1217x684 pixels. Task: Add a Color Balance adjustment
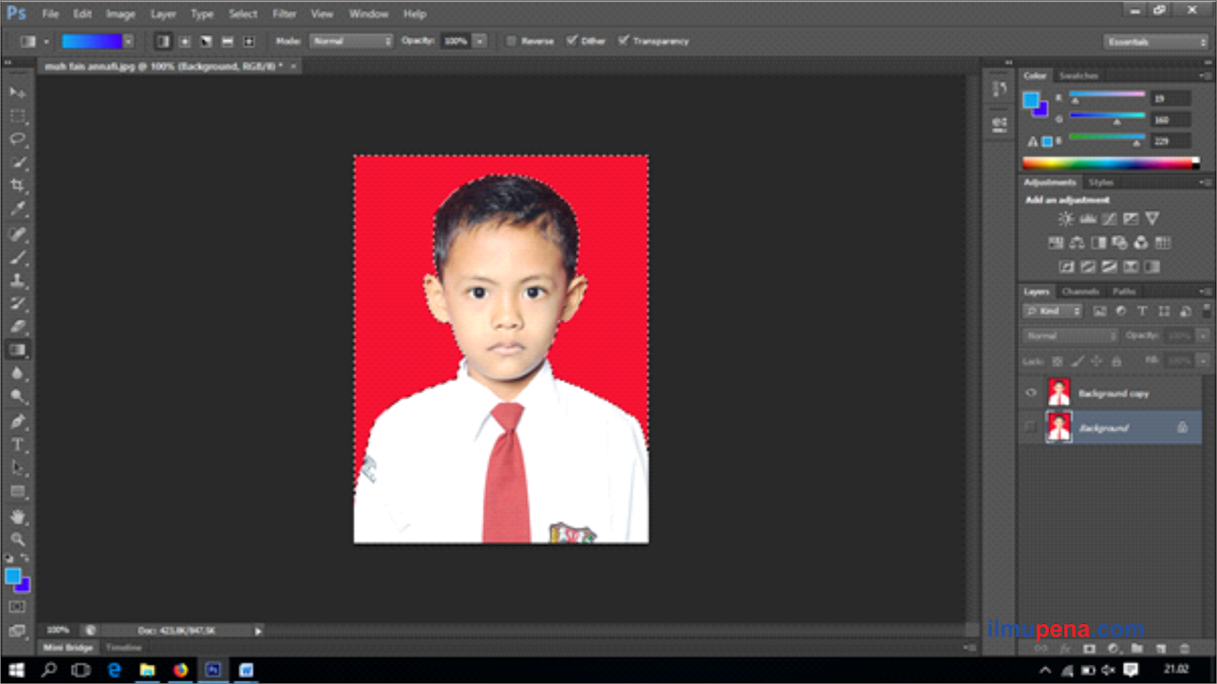pos(1077,243)
